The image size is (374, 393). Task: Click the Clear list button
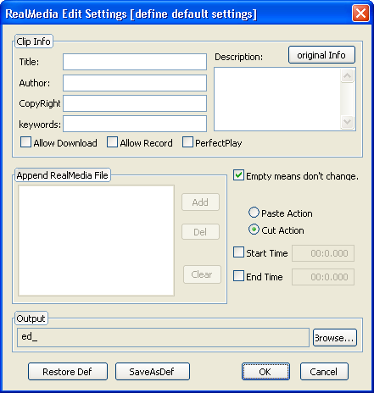[x=202, y=274]
